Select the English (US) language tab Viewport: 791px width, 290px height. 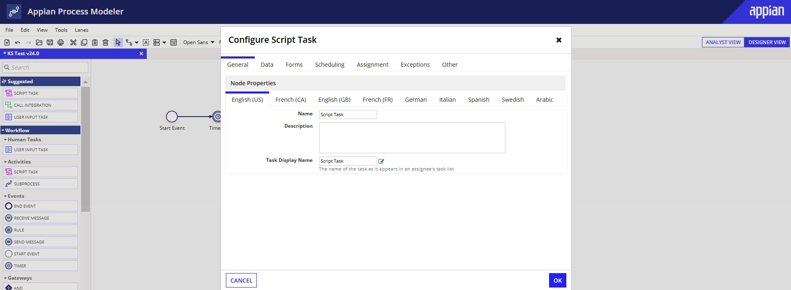[247, 100]
